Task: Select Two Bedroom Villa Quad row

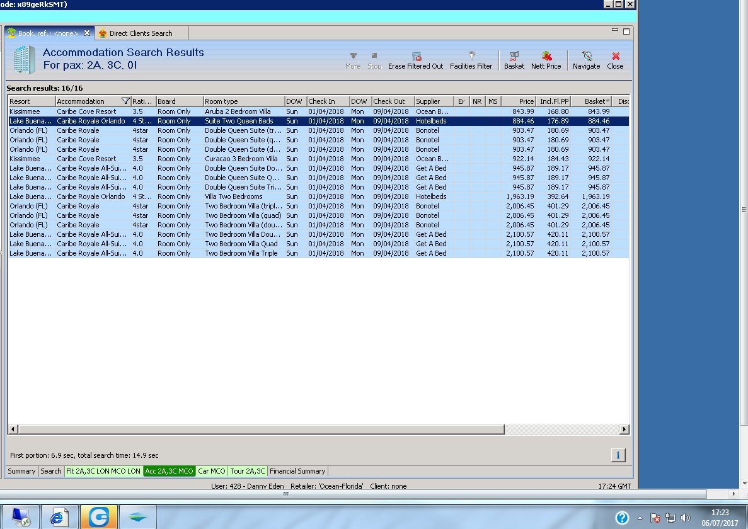Action: [318, 244]
